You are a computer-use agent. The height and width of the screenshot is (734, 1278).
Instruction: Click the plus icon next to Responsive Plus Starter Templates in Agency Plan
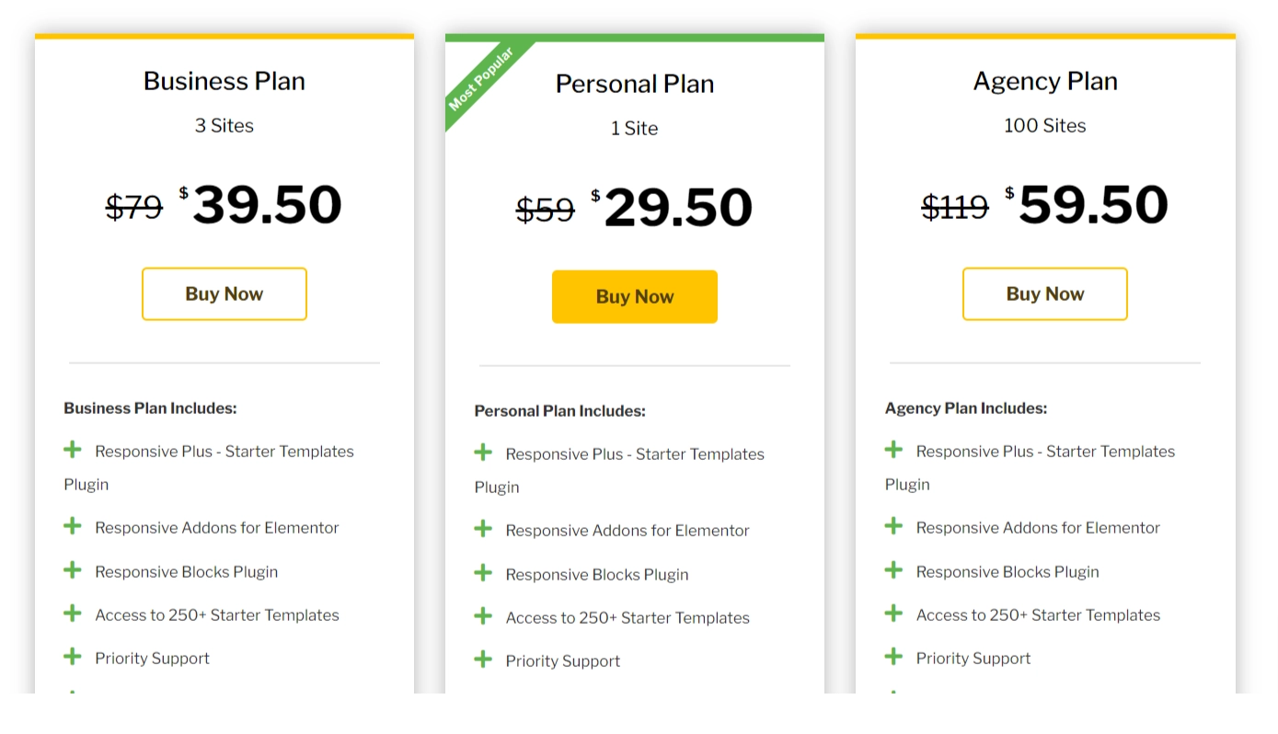(x=894, y=449)
